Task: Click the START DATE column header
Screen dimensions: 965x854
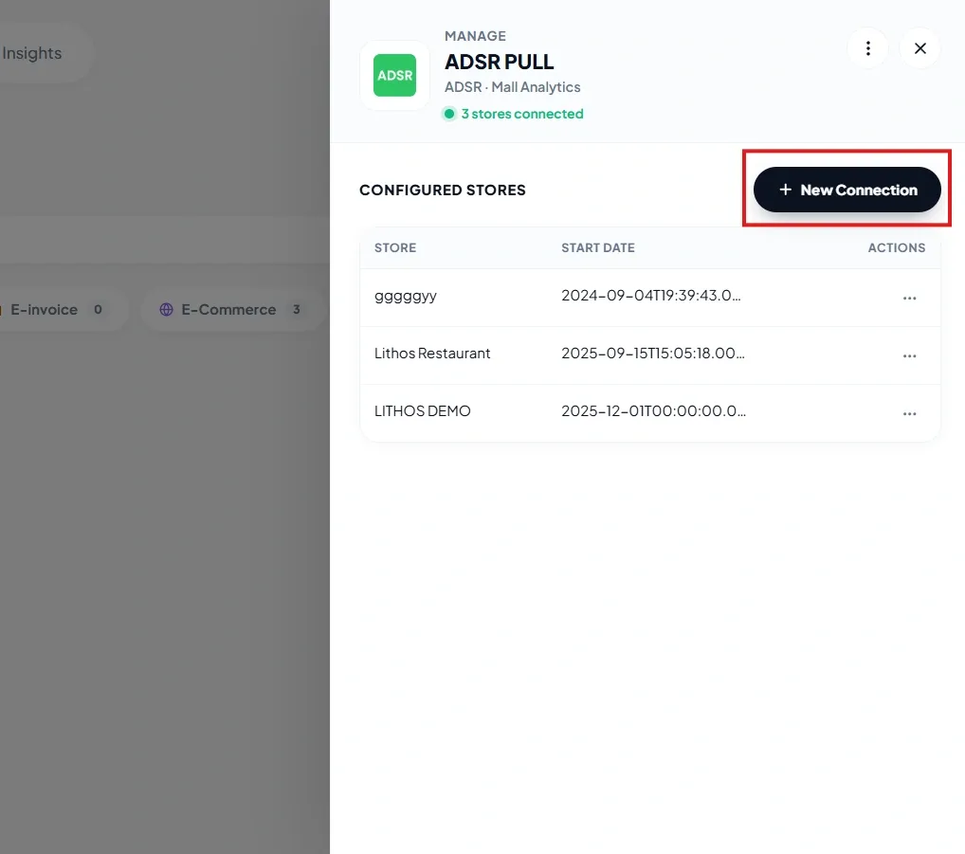Action: point(597,247)
